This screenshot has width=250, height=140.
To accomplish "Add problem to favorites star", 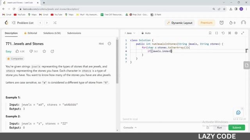I will coord(44,51).
